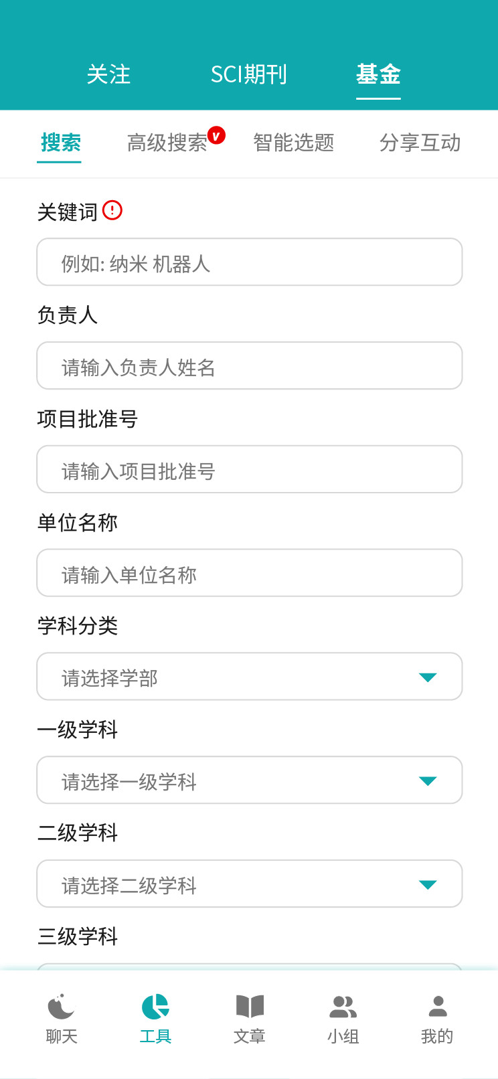Switch to the 关注 top tab

(108, 74)
